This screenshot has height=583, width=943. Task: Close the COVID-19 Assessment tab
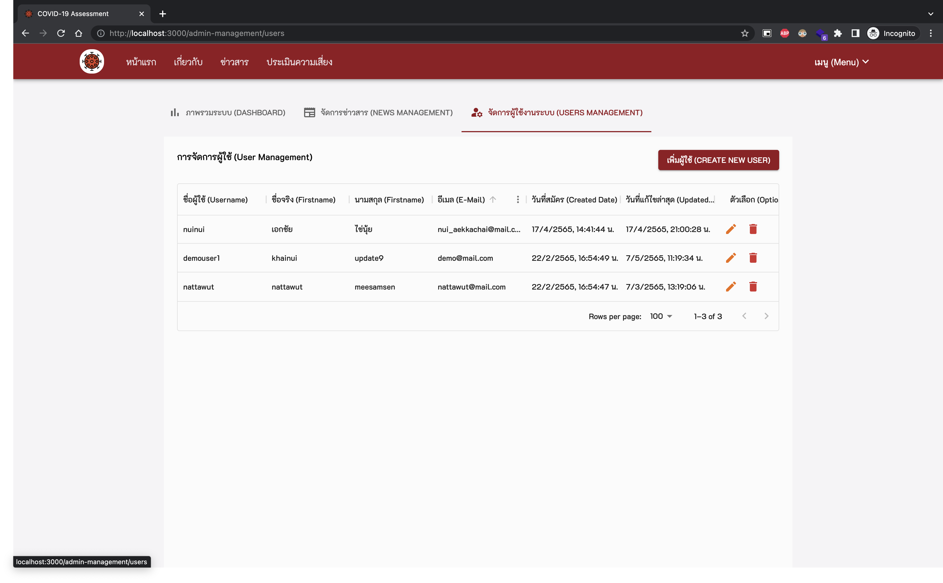142,14
